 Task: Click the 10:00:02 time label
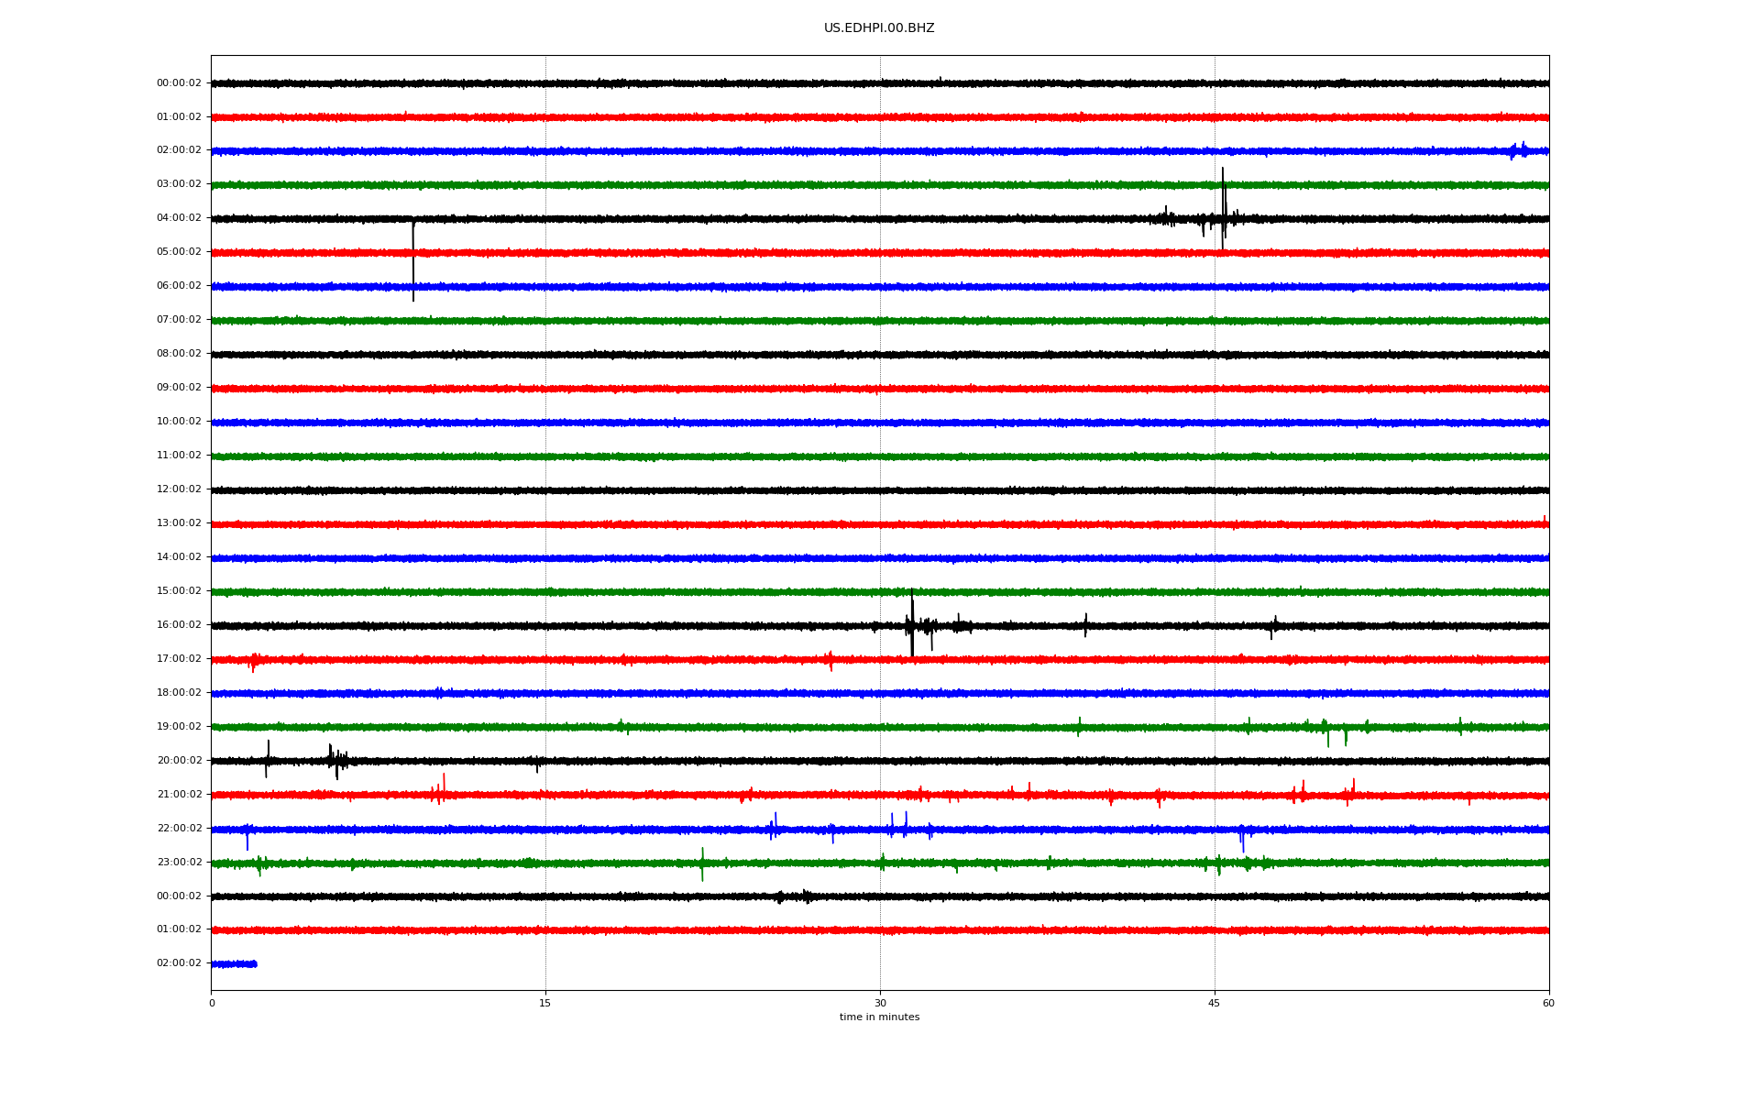tap(179, 422)
